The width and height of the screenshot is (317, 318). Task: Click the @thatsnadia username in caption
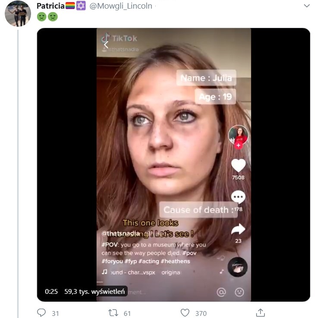point(121,233)
